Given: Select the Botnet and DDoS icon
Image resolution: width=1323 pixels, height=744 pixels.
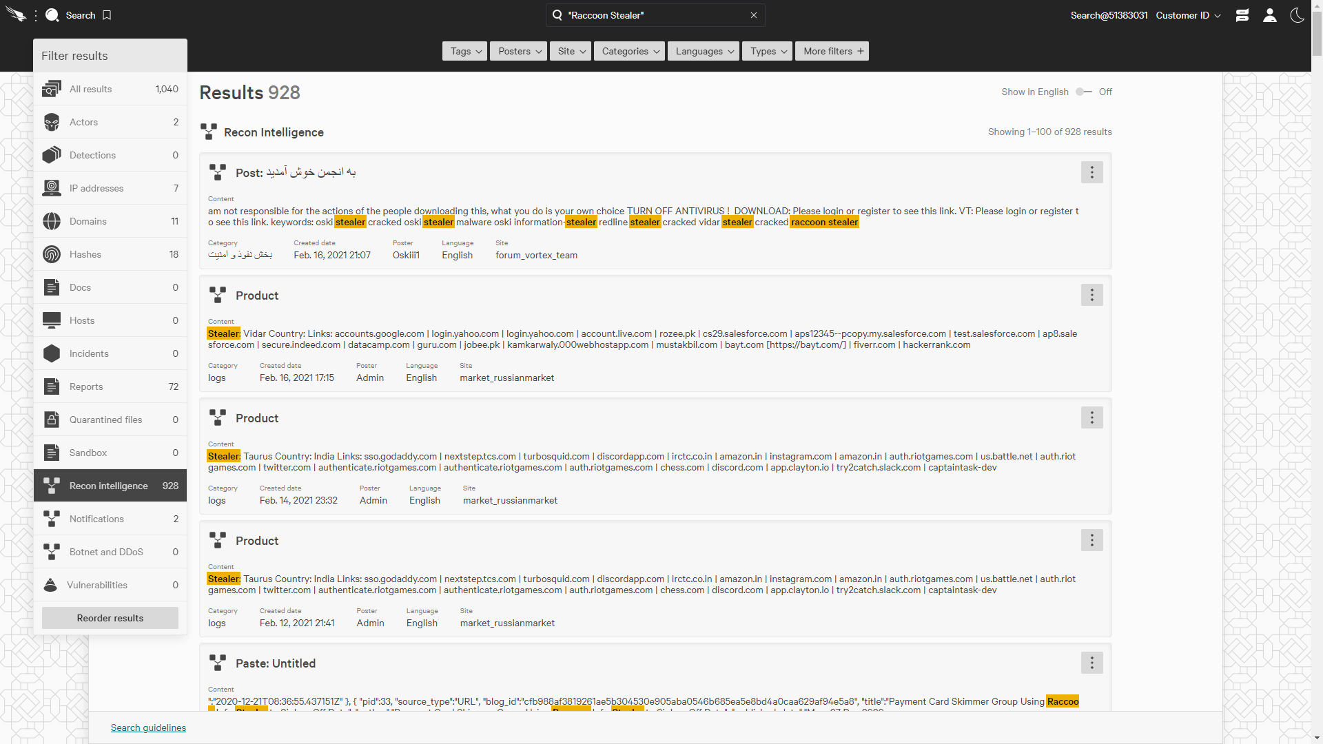Looking at the screenshot, I should [52, 552].
